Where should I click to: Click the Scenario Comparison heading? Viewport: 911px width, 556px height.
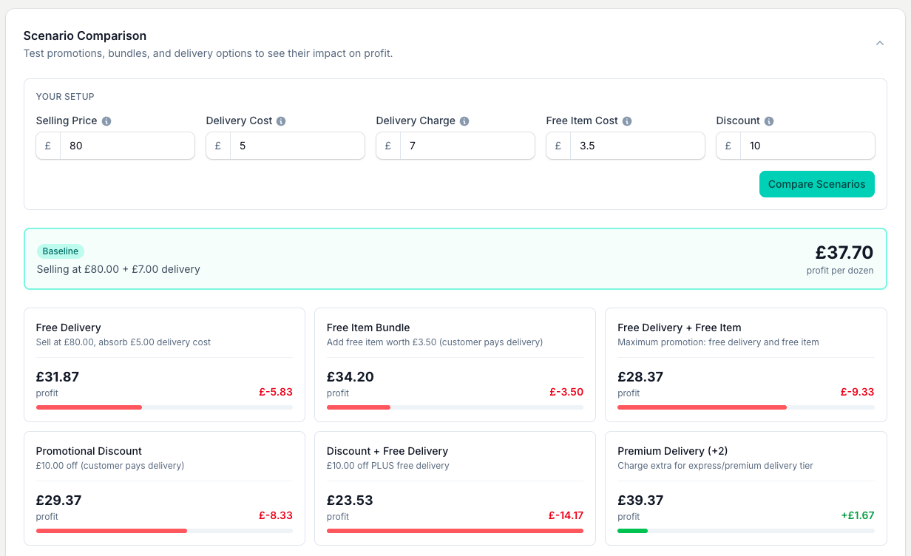point(85,35)
